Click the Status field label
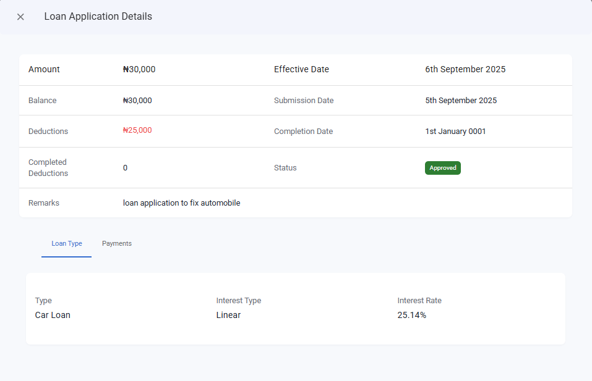Viewport: 592px width, 381px height. click(285, 168)
